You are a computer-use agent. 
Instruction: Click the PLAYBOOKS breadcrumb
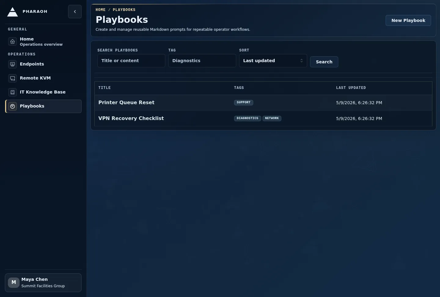(124, 10)
